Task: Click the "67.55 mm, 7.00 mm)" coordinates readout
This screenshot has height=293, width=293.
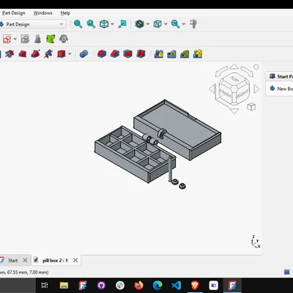Action: pyautogui.click(x=28, y=272)
